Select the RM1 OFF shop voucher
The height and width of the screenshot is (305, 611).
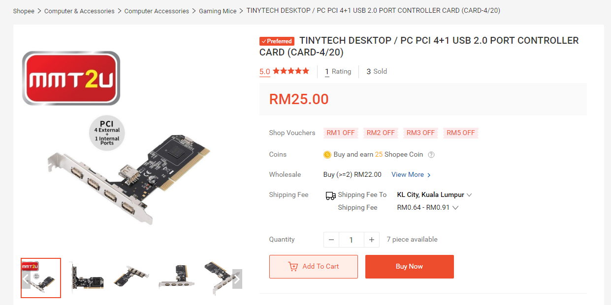tap(341, 133)
